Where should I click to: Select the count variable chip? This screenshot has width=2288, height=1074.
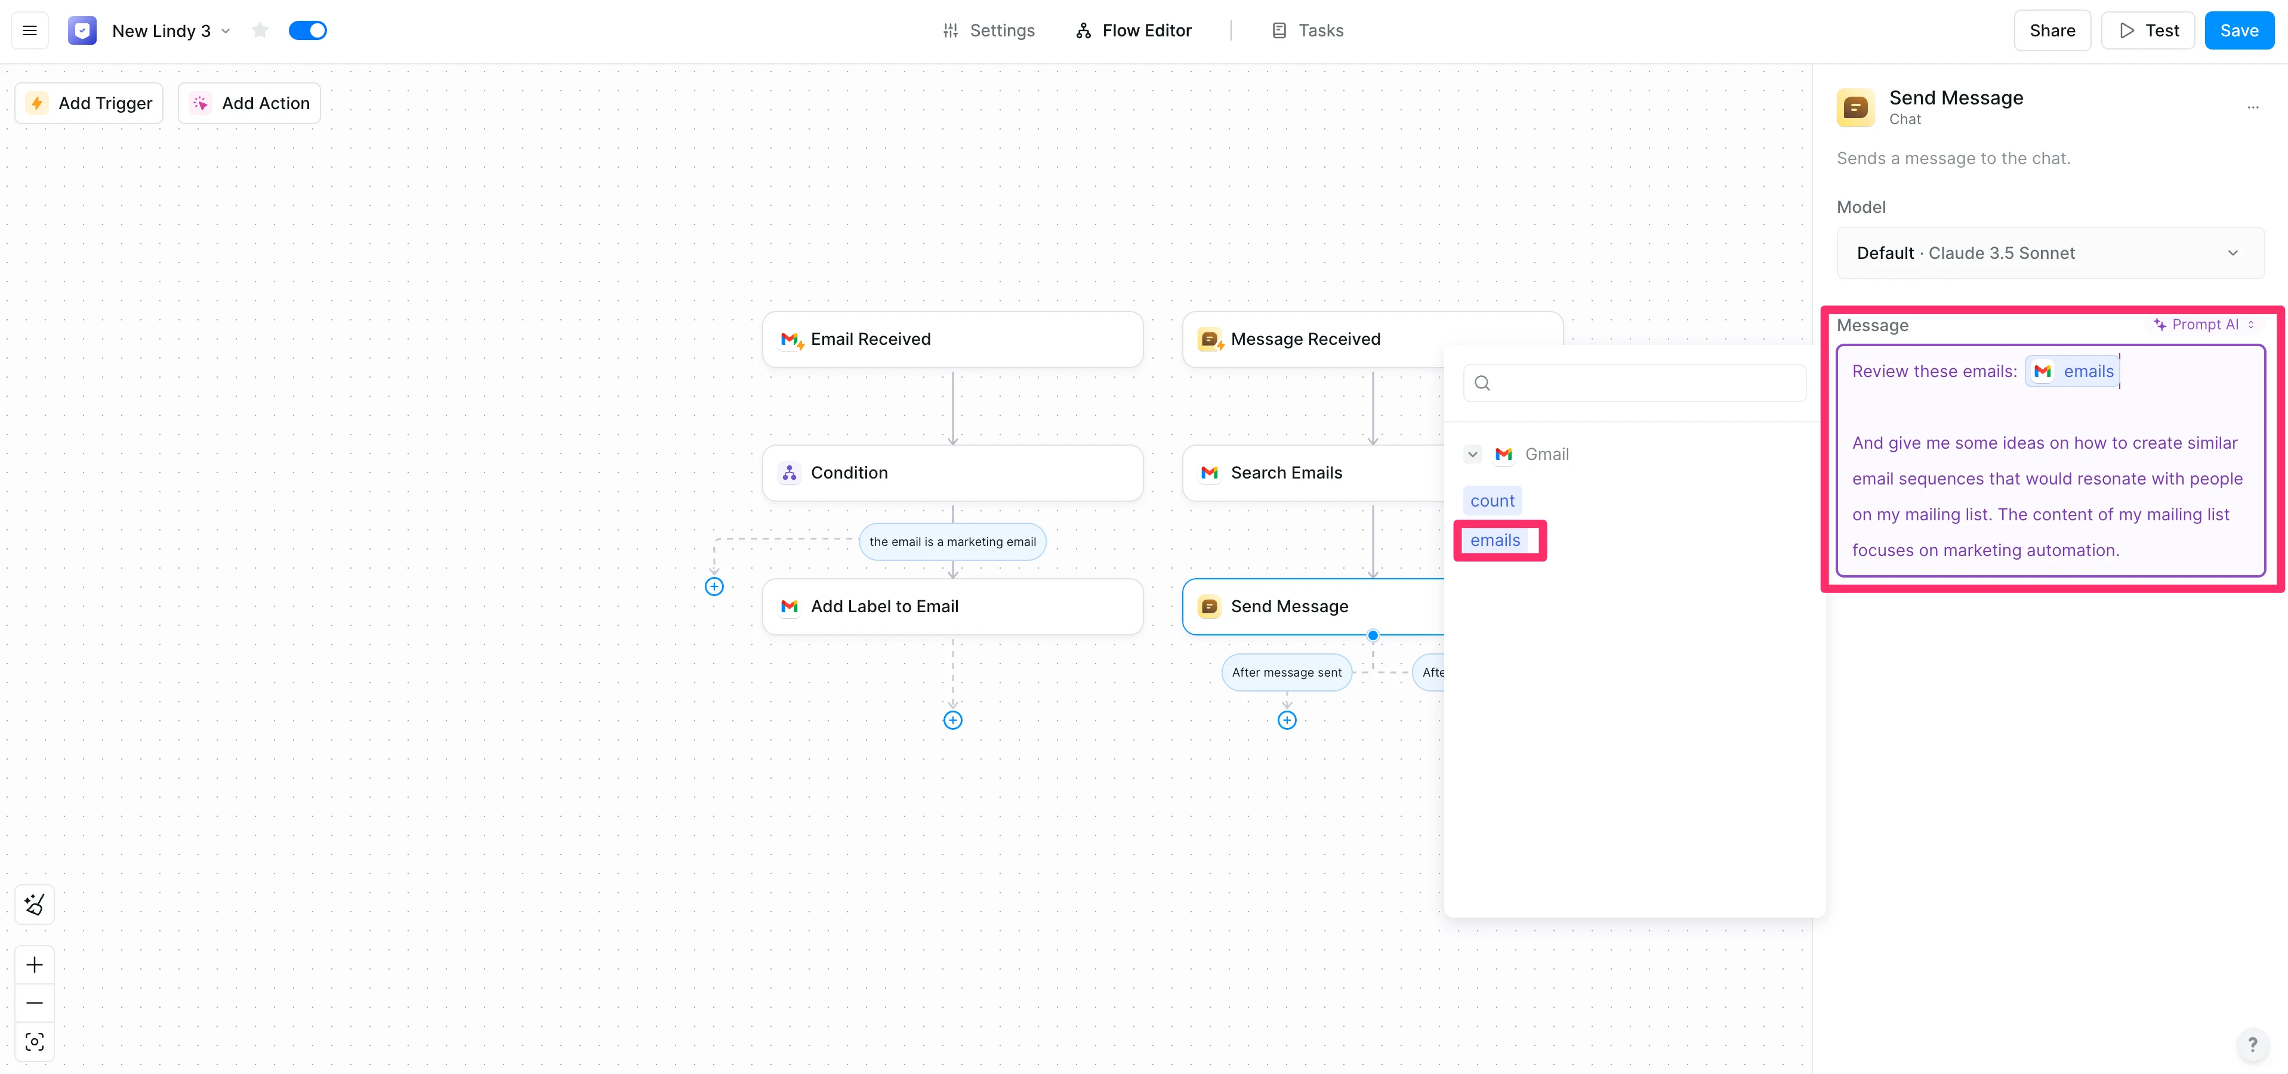coord(1491,500)
